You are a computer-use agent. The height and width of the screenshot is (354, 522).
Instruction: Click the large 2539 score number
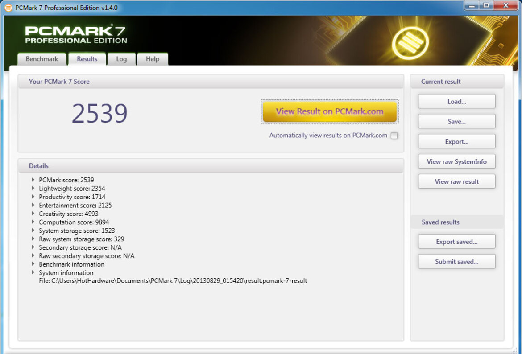(99, 113)
